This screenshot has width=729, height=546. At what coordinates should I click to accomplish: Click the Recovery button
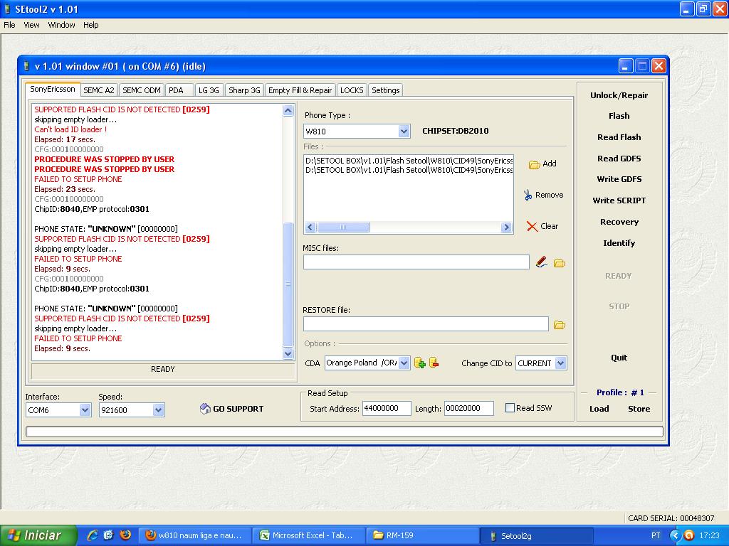pyautogui.click(x=619, y=222)
